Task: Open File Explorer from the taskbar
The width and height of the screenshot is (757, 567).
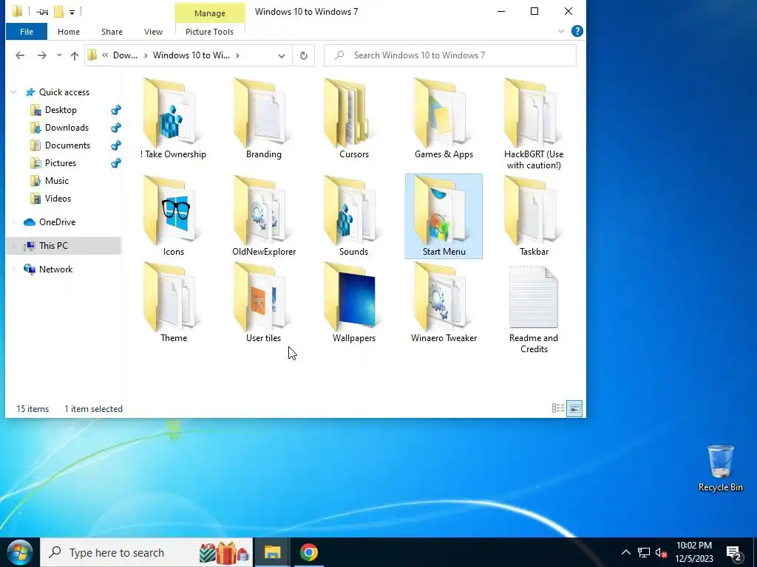Action: 272,552
